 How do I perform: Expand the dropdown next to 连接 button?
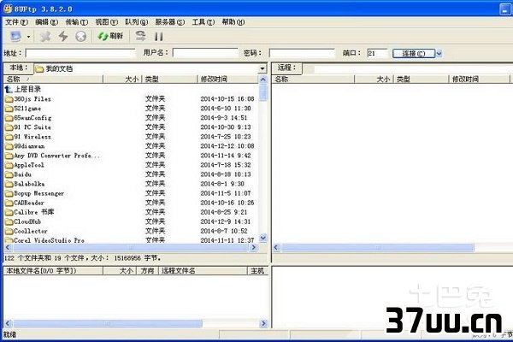(x=439, y=53)
